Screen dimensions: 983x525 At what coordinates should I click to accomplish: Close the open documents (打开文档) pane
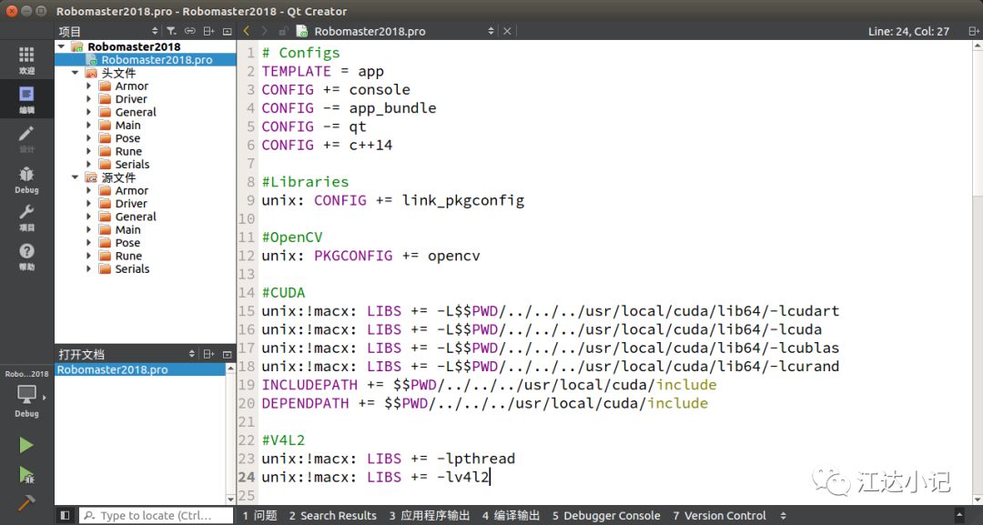click(227, 354)
